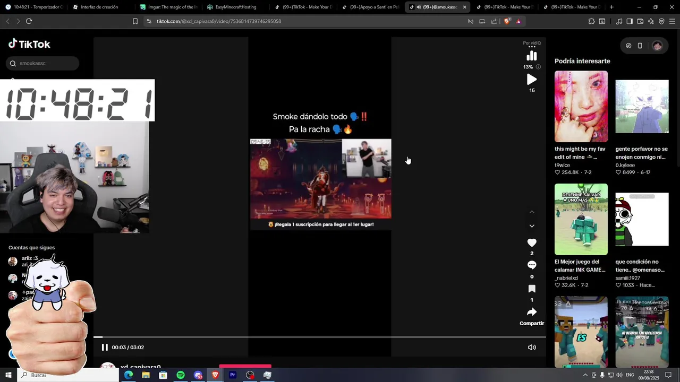This screenshot has width=680, height=382.
Task: Open 'que condición no tiene' video thumbnail
Action: (x=642, y=219)
